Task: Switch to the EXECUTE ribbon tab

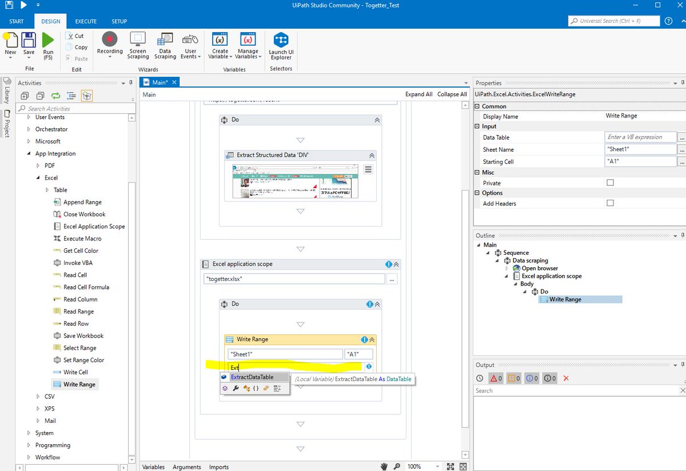Action: 86,21
